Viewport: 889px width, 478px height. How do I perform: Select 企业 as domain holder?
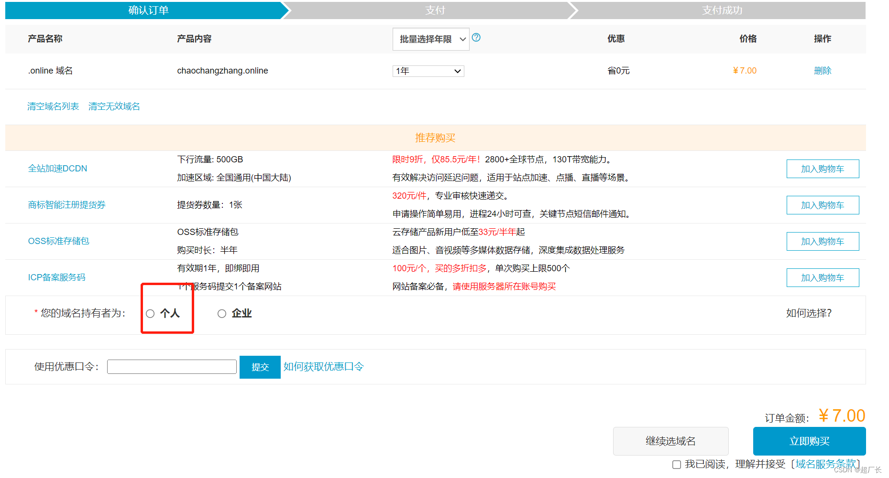222,314
